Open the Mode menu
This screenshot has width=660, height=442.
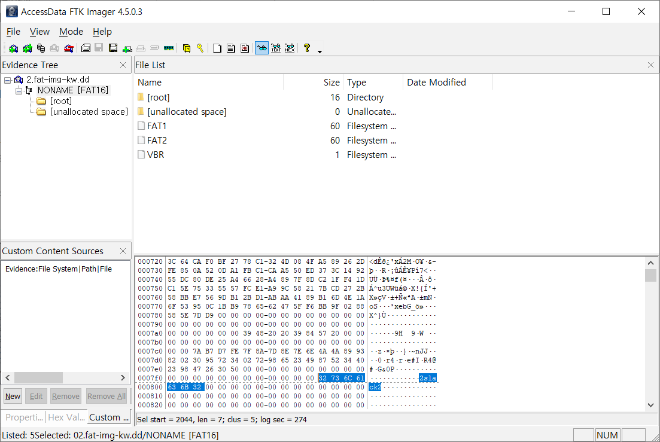point(71,32)
